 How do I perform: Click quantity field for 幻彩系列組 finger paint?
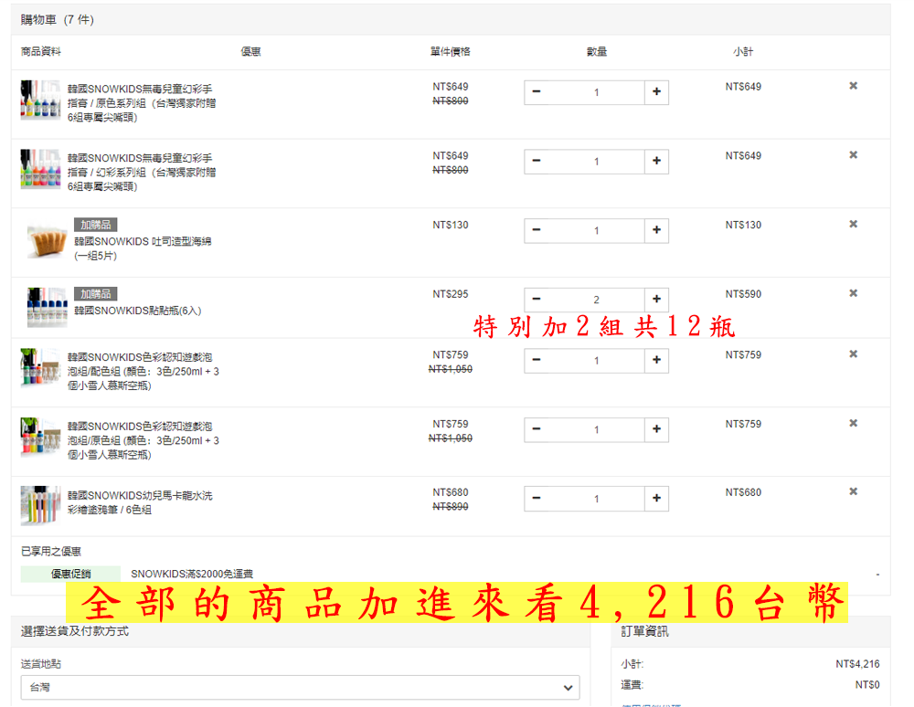(x=596, y=162)
